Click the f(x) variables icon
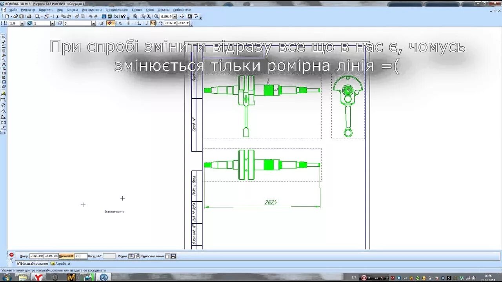 [116, 16]
